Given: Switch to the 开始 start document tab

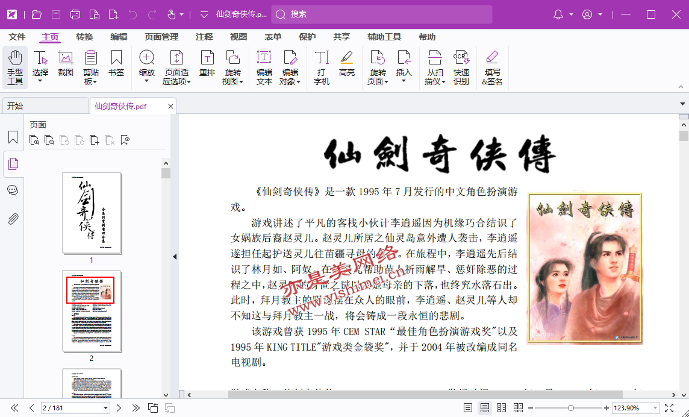Looking at the screenshot, I should point(45,106).
